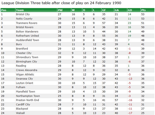Click the Pts column header

pos(147,10)
